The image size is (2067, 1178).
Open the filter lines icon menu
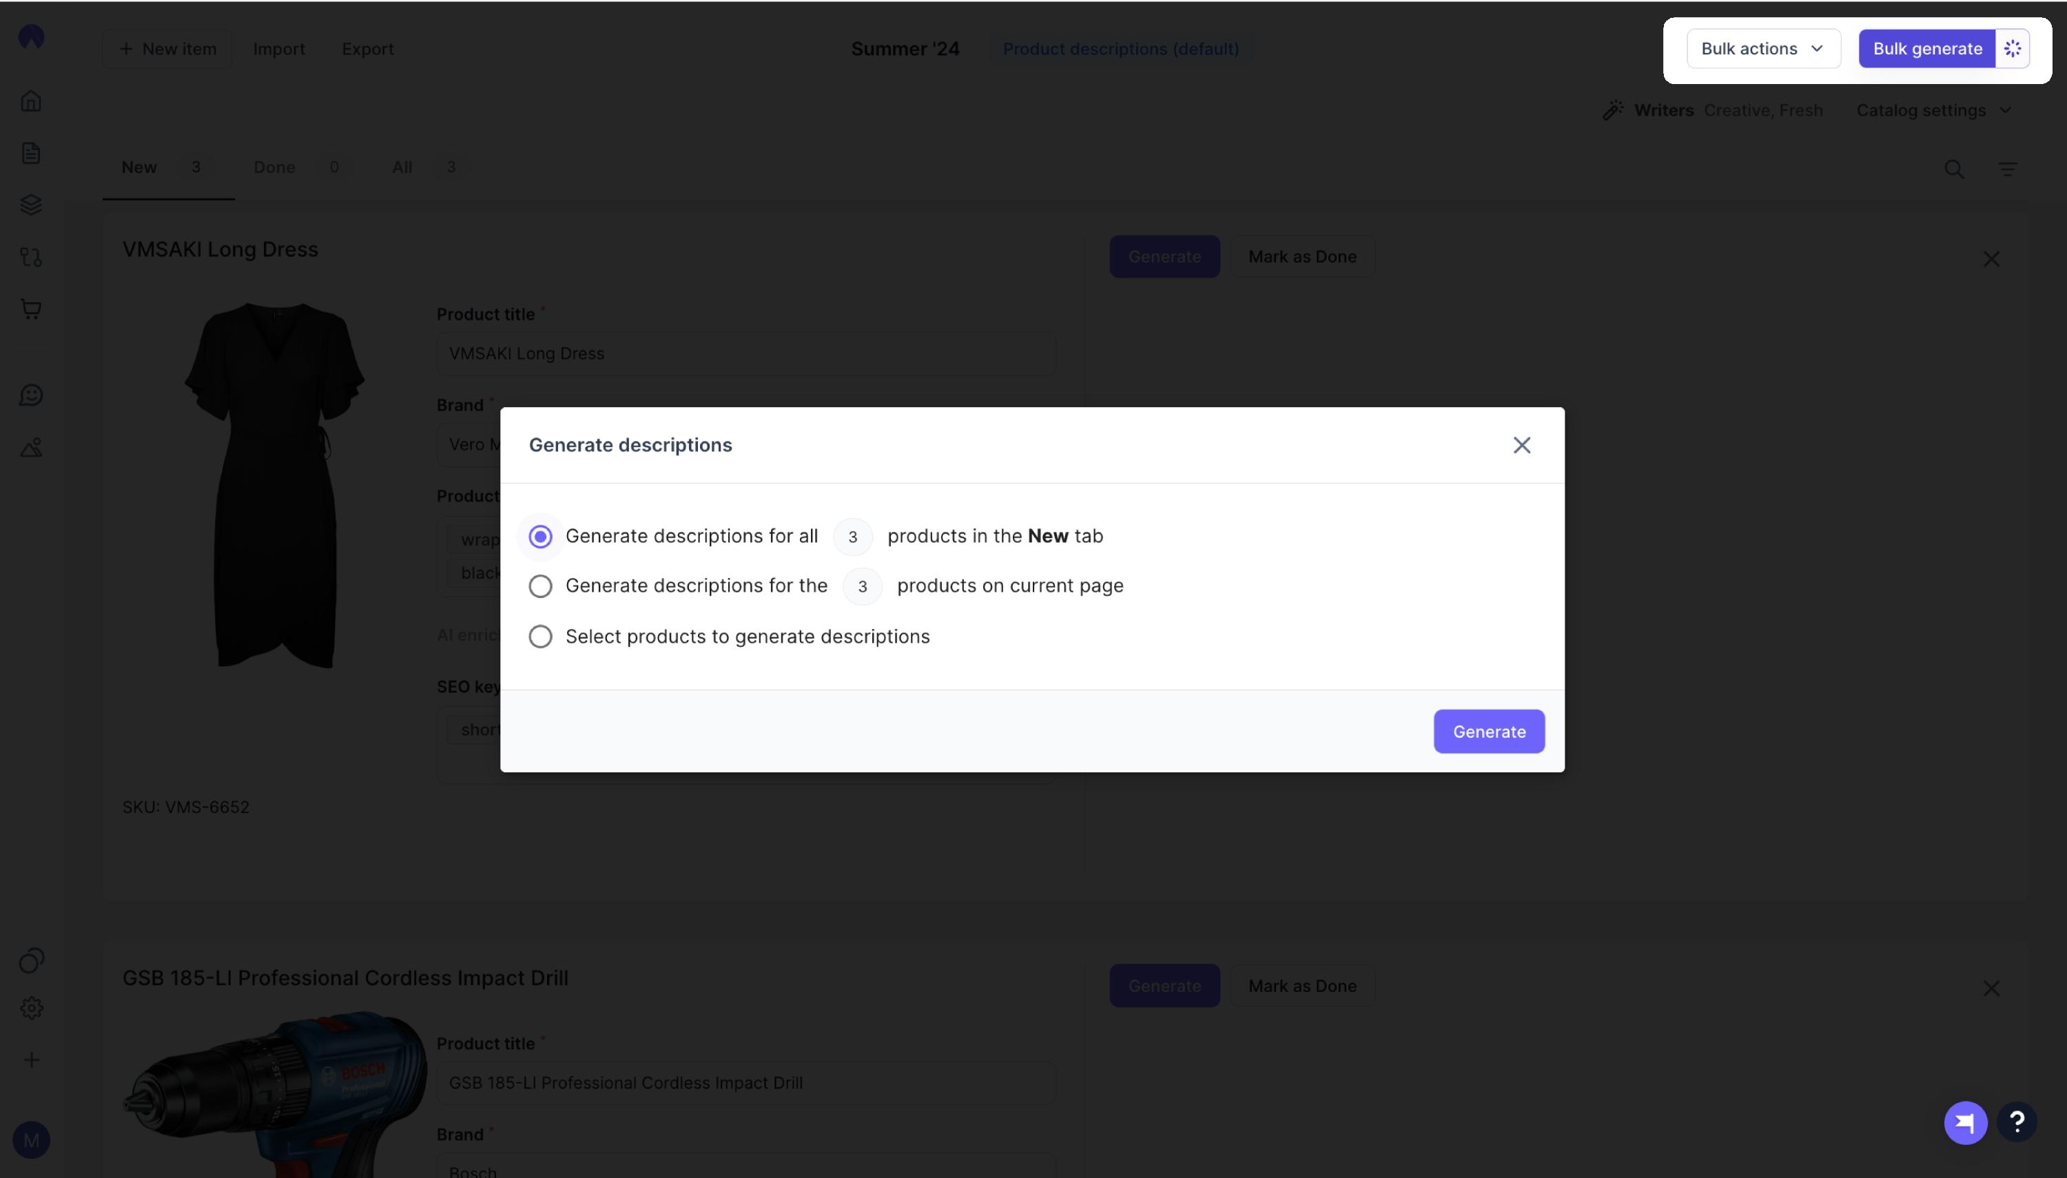(2007, 169)
